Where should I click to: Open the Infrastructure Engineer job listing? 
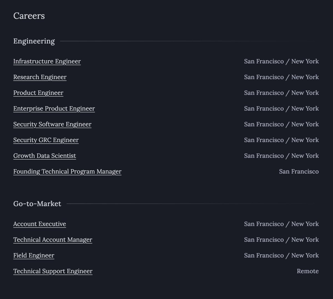tap(47, 61)
